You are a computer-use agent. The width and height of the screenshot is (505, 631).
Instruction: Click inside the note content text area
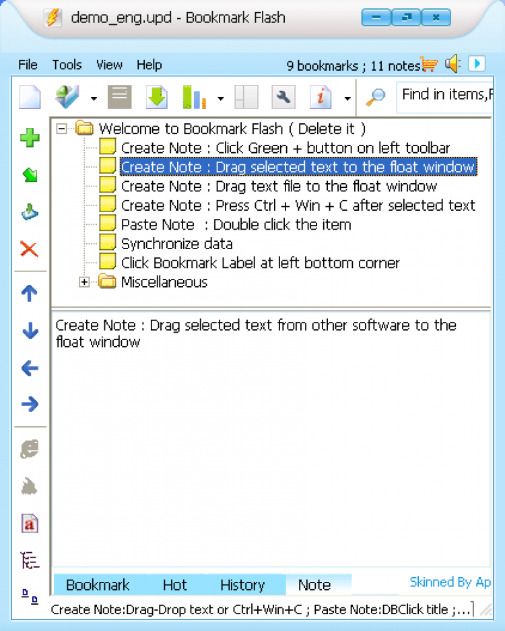(x=271, y=438)
